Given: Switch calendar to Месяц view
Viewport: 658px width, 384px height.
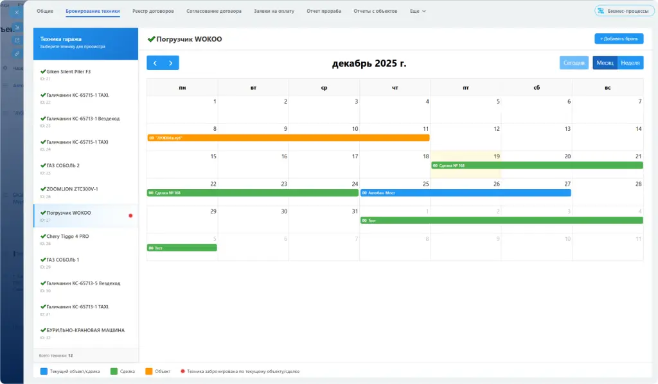Looking at the screenshot, I should pyautogui.click(x=605, y=63).
